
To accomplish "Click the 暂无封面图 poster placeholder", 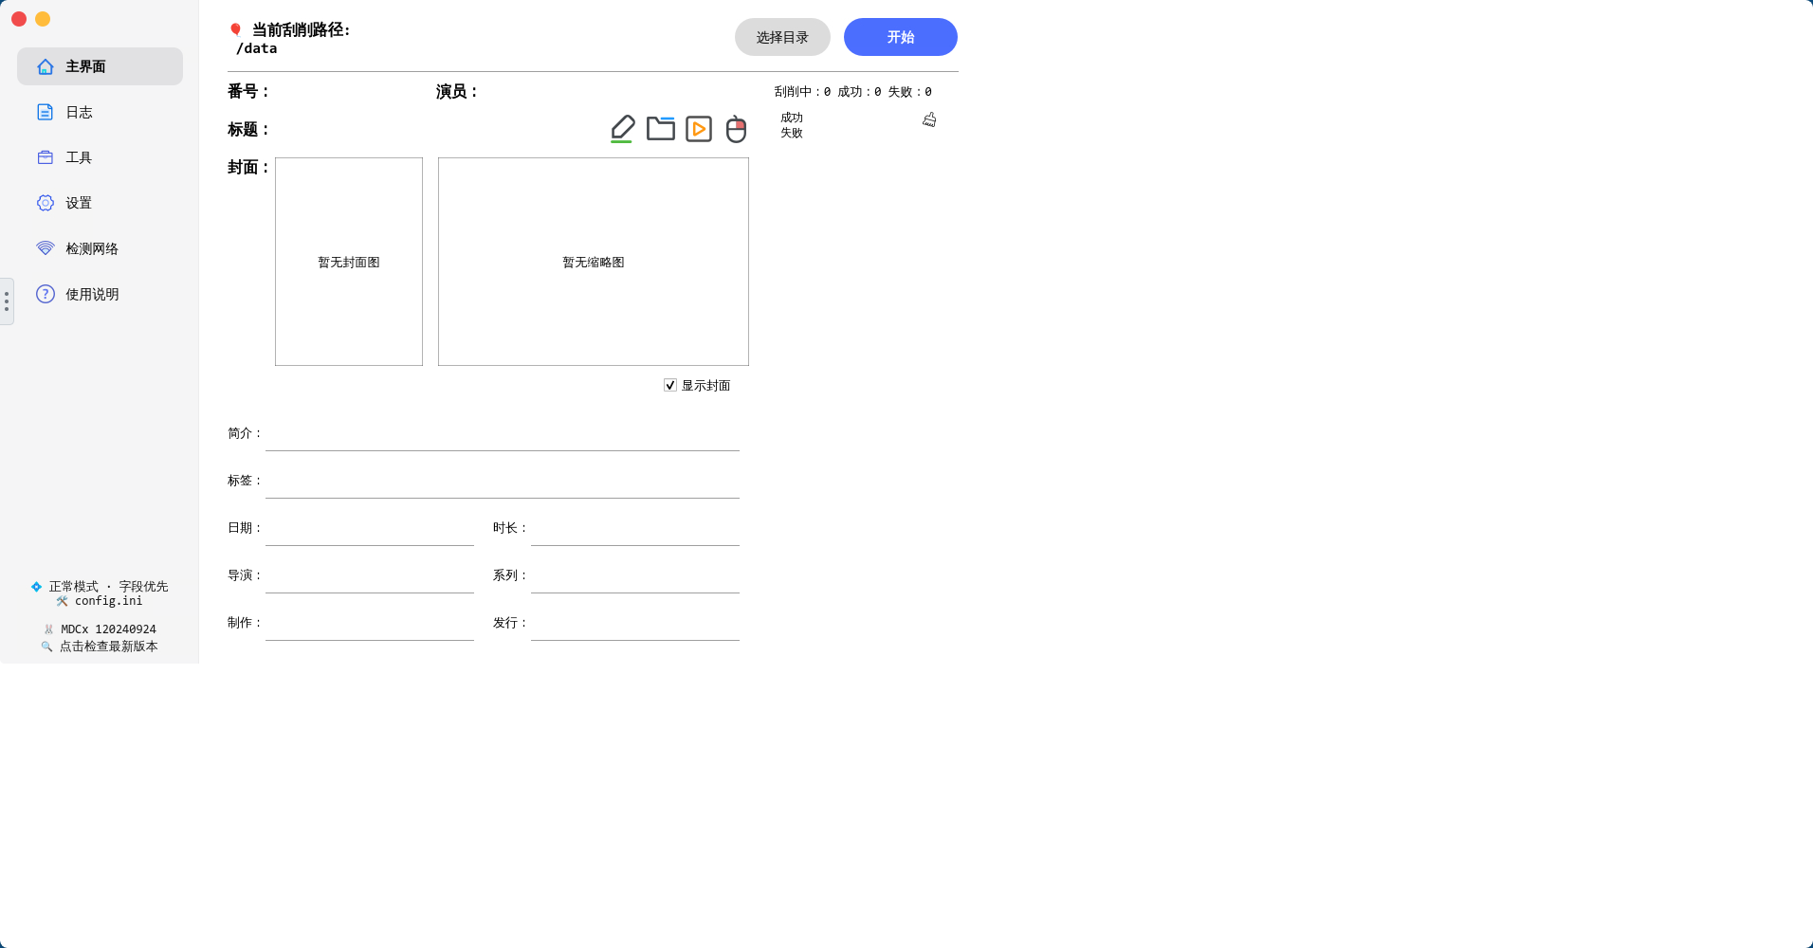I will pos(349,262).
